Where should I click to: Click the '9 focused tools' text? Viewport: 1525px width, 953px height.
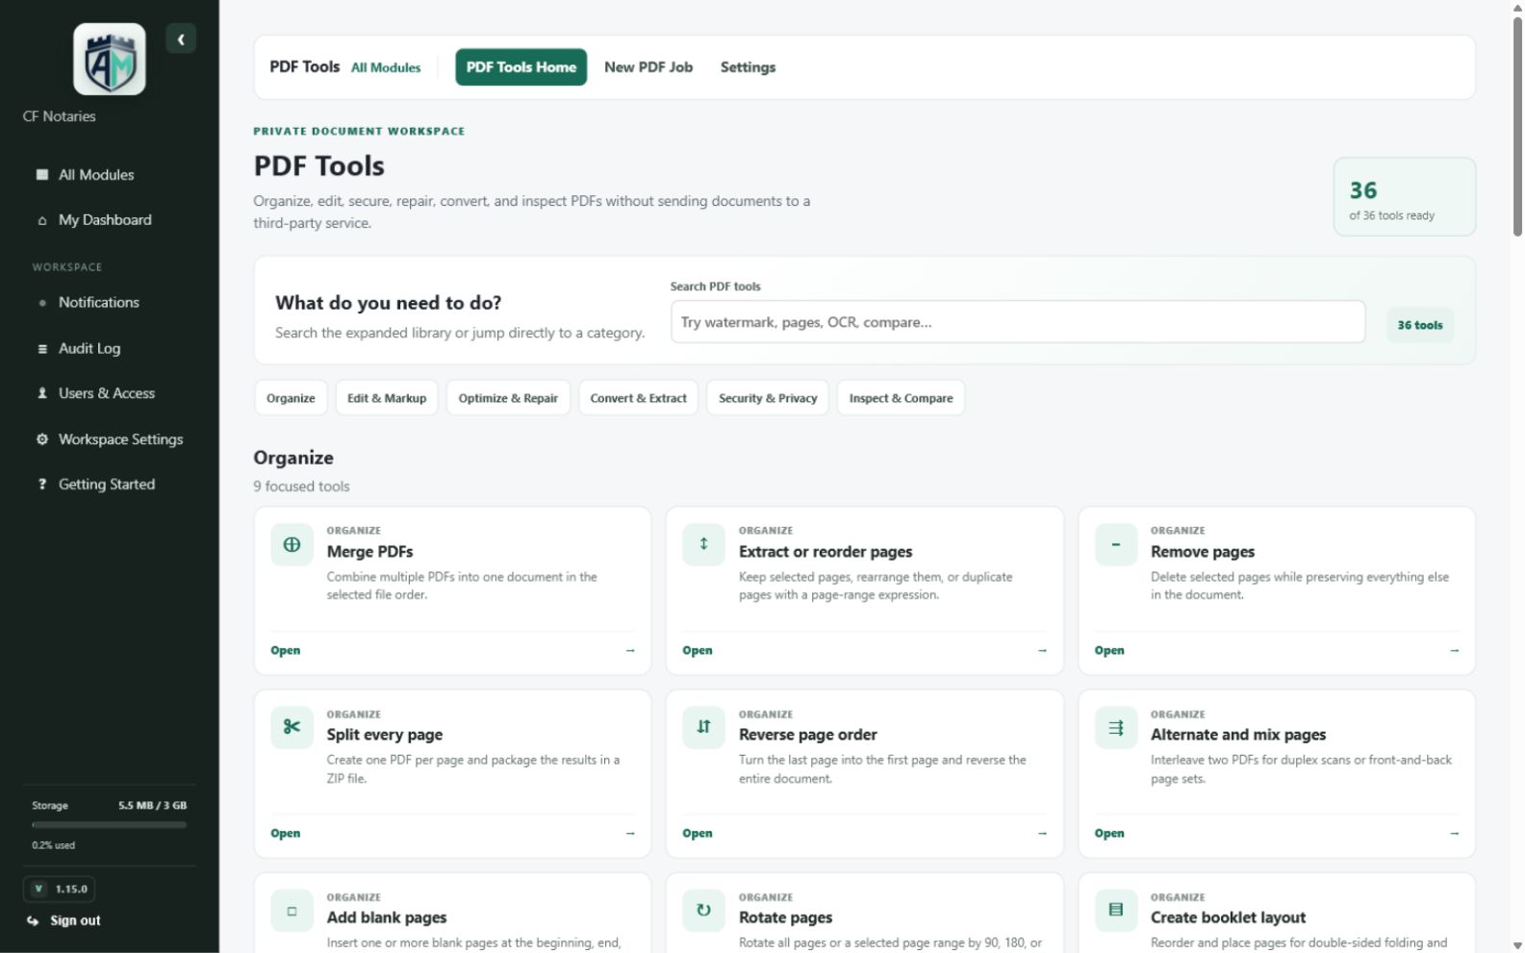point(301,487)
